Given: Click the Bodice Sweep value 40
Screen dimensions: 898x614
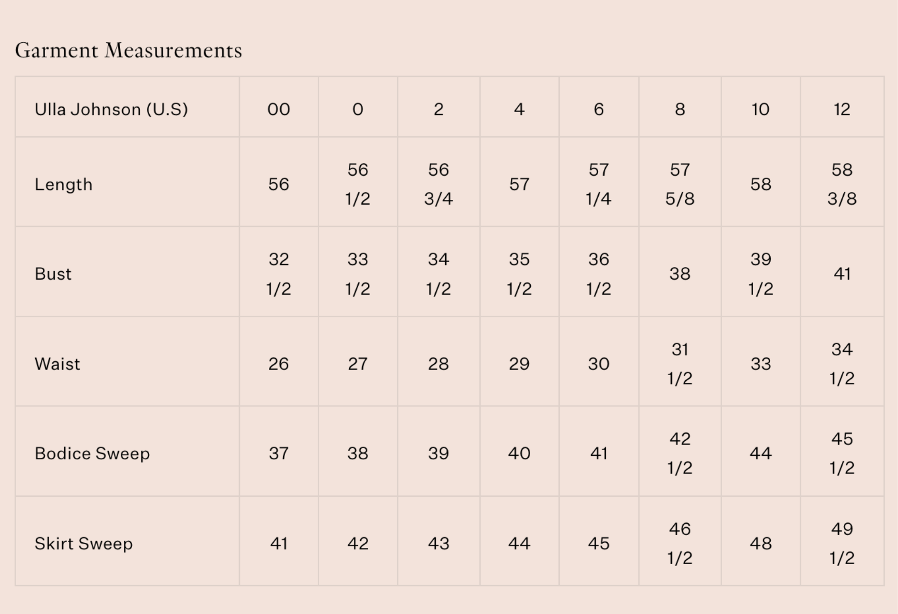Looking at the screenshot, I should (x=519, y=453).
